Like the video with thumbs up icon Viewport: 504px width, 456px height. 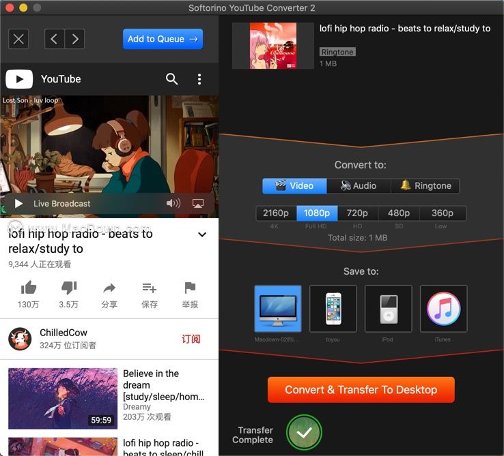point(29,288)
